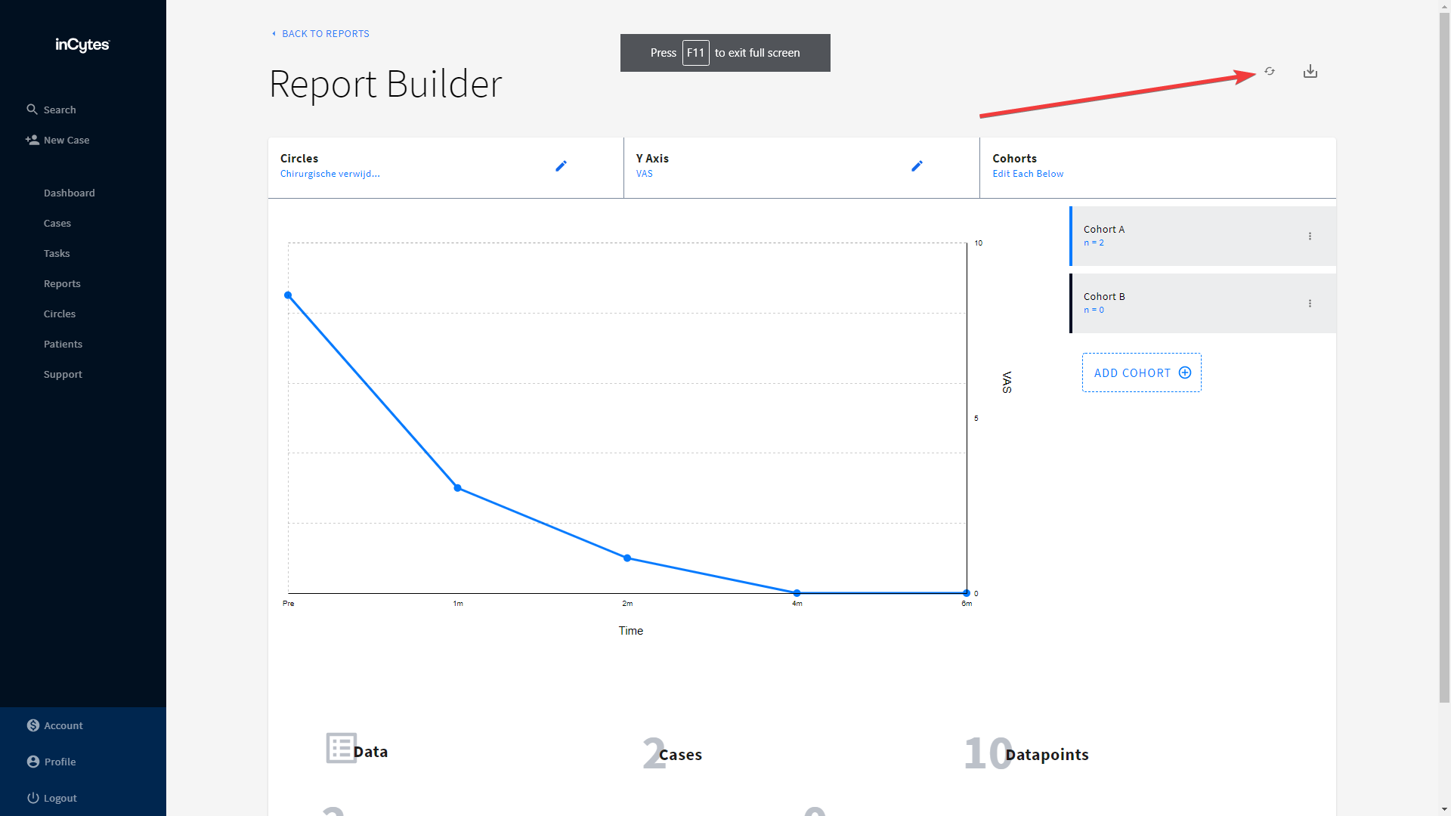Edit Y Axis with the pencil icon
Screen dimensions: 1451x816
917,166
